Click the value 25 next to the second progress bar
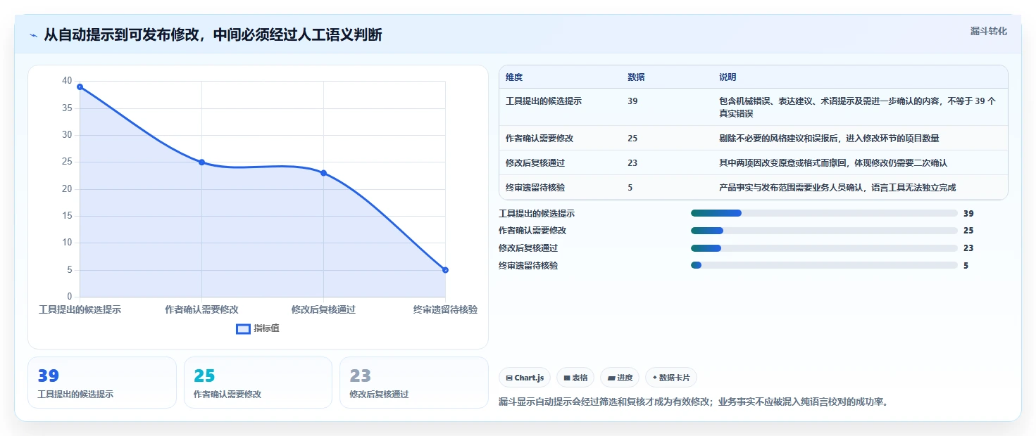Viewport: 1036px width, 436px height. point(968,231)
